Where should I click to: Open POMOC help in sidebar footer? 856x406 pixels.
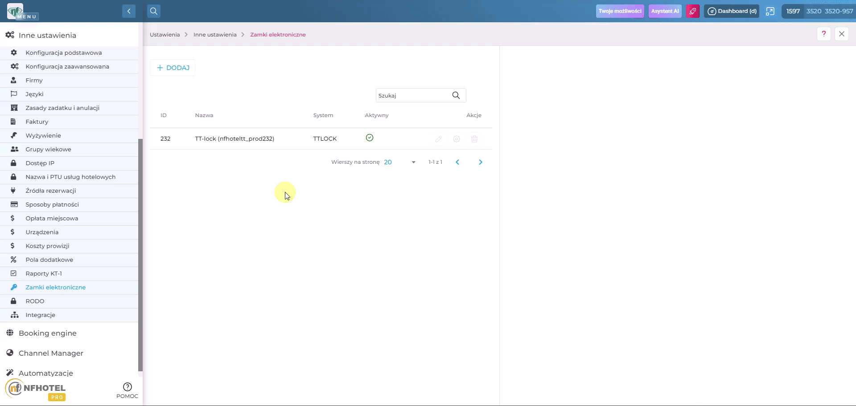point(127,390)
